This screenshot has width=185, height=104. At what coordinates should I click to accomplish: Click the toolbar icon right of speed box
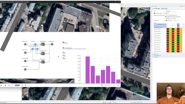(x=22, y=85)
